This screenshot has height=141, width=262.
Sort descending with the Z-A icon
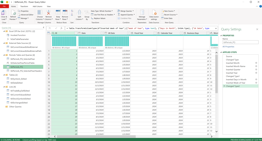[72, 15]
